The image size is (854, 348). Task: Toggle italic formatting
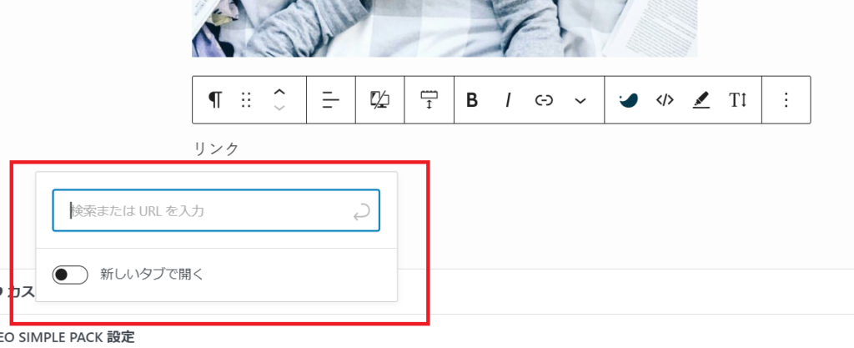click(508, 100)
